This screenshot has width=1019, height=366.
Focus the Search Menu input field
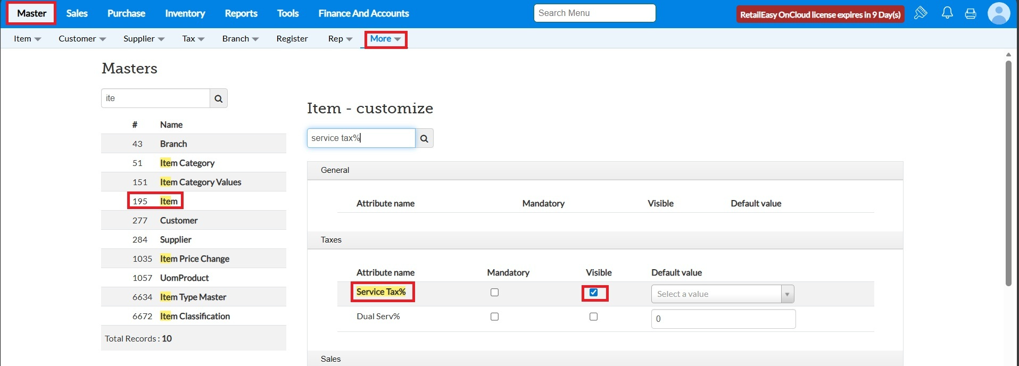pyautogui.click(x=594, y=13)
